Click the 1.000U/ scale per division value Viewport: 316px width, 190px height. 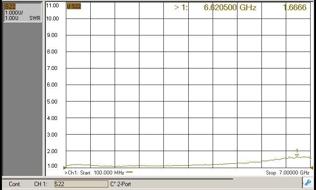pyautogui.click(x=14, y=13)
